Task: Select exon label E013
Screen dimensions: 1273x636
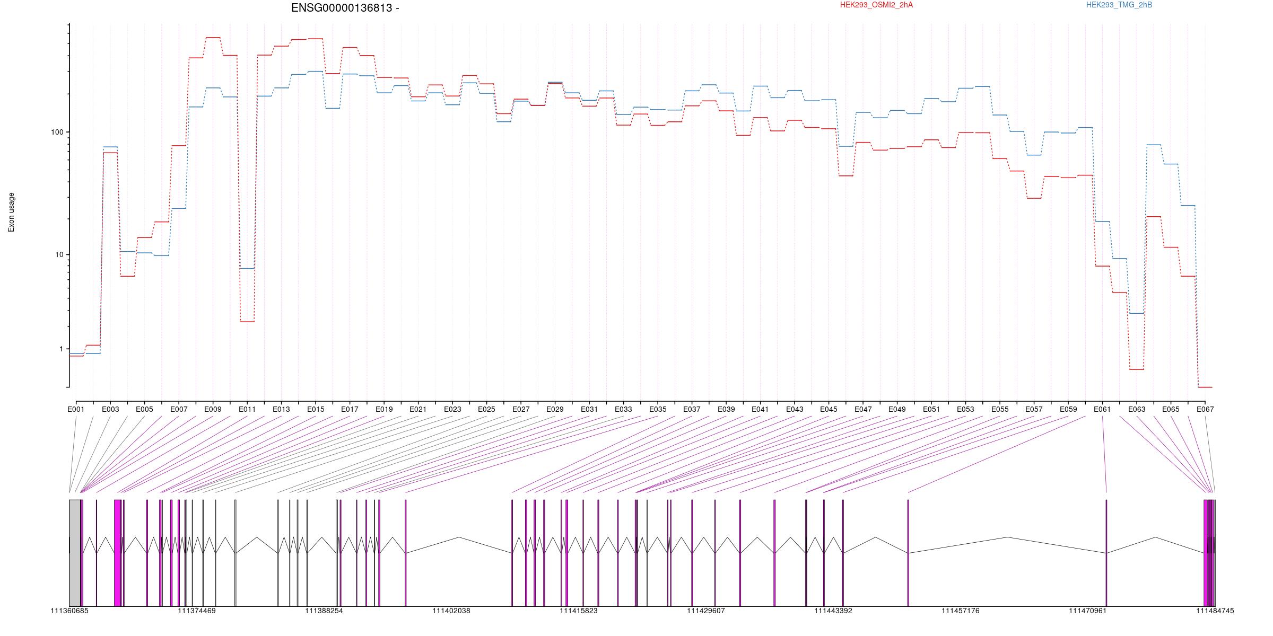Action: click(x=281, y=409)
